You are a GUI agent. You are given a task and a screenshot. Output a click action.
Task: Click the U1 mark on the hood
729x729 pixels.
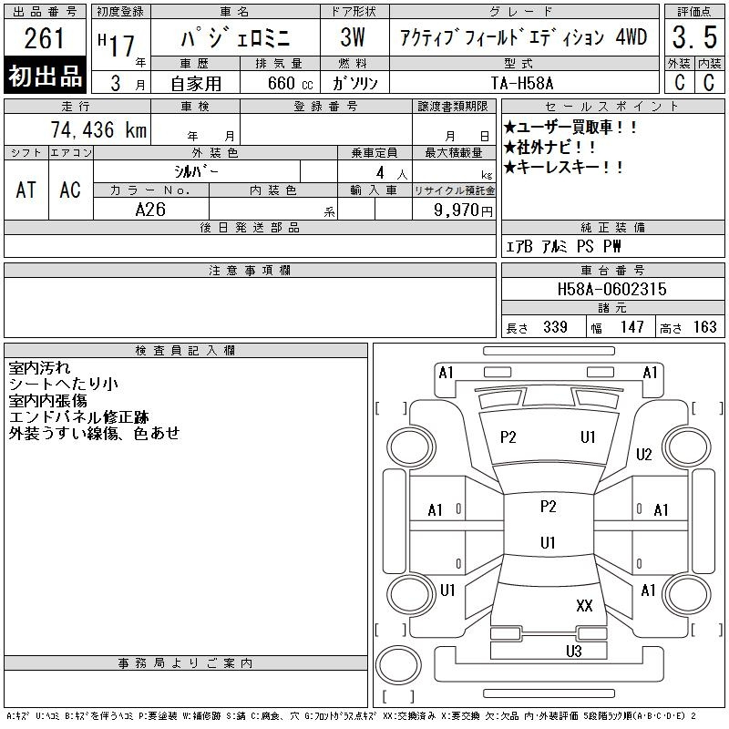(588, 437)
